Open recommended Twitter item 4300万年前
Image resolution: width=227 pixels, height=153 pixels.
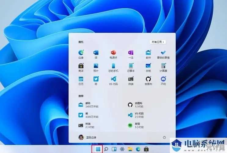[x=88, y=115]
